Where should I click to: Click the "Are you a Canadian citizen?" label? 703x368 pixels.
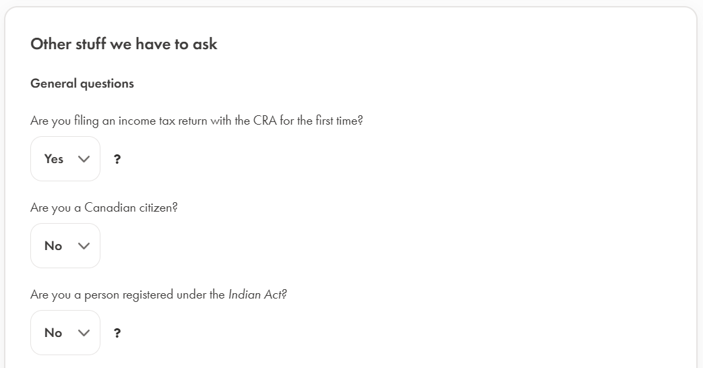[x=104, y=208]
